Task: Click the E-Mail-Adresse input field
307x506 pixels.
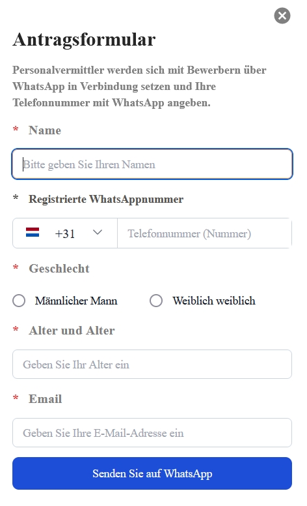Action: pyautogui.click(x=152, y=433)
